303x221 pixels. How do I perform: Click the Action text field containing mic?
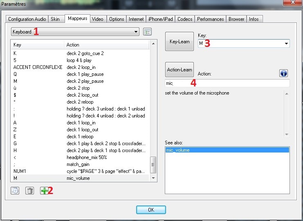[x=227, y=83]
